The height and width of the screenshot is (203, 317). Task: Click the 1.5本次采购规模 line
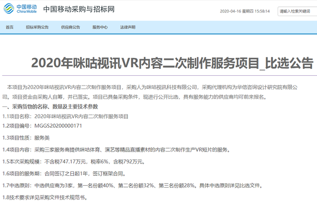(x=74, y=162)
